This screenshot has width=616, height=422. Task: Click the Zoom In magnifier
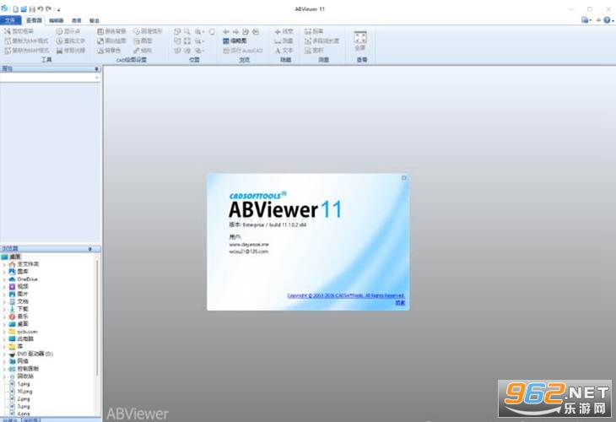[198, 31]
